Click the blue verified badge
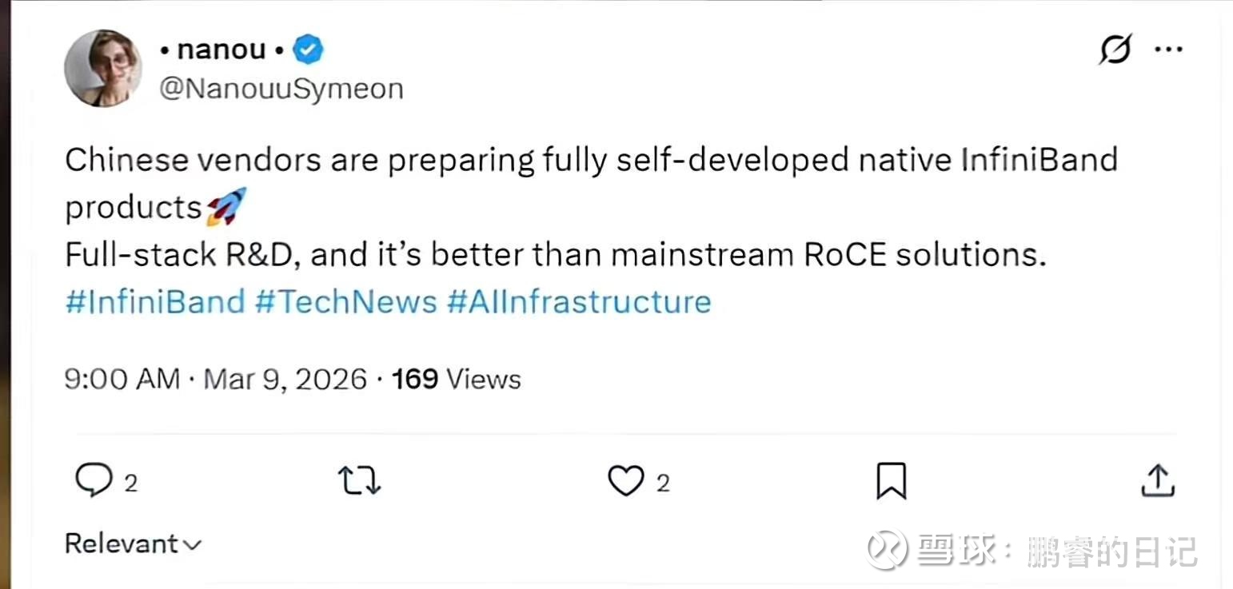Viewport: 1233px width, 589px height. pyautogui.click(x=308, y=50)
